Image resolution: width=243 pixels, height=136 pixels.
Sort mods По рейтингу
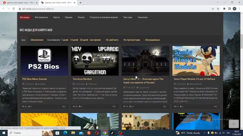pos(112,40)
